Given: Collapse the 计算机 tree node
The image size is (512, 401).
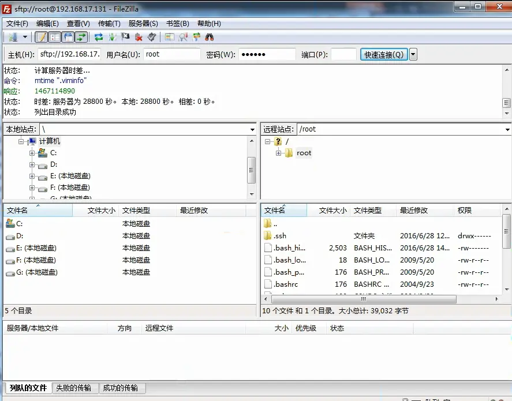Looking at the screenshot, I should coord(21,141).
